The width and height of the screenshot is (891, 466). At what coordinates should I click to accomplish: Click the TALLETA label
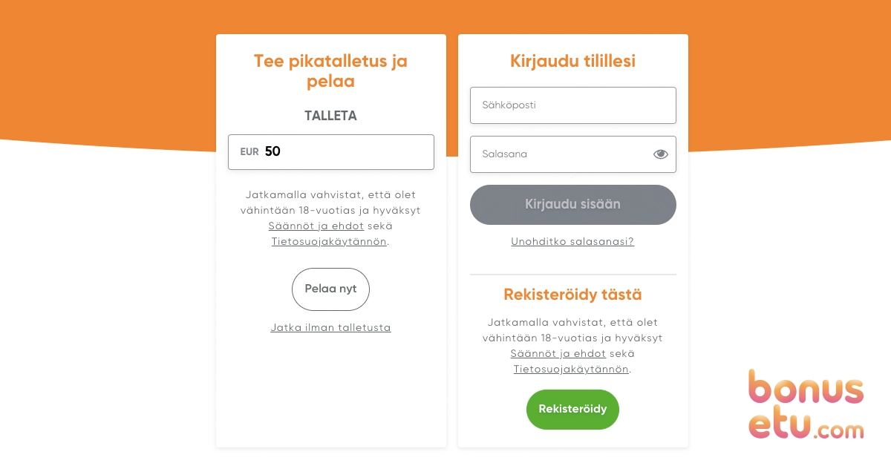[x=330, y=116]
